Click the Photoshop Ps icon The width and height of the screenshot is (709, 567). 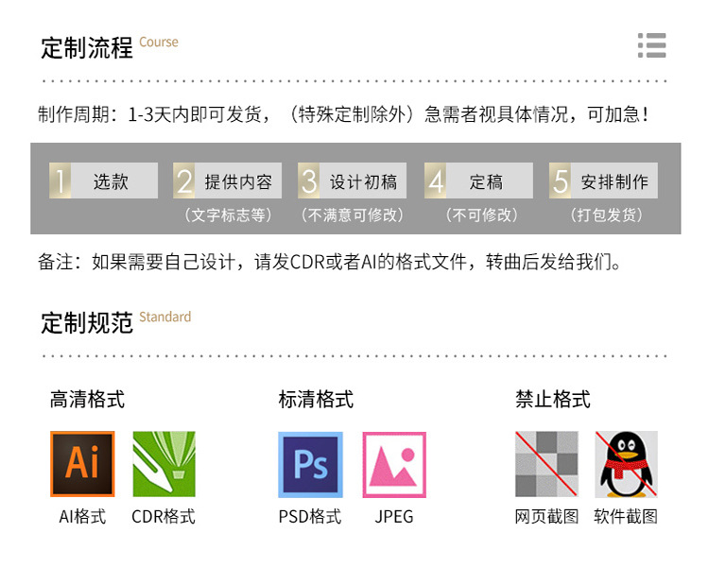coord(310,464)
